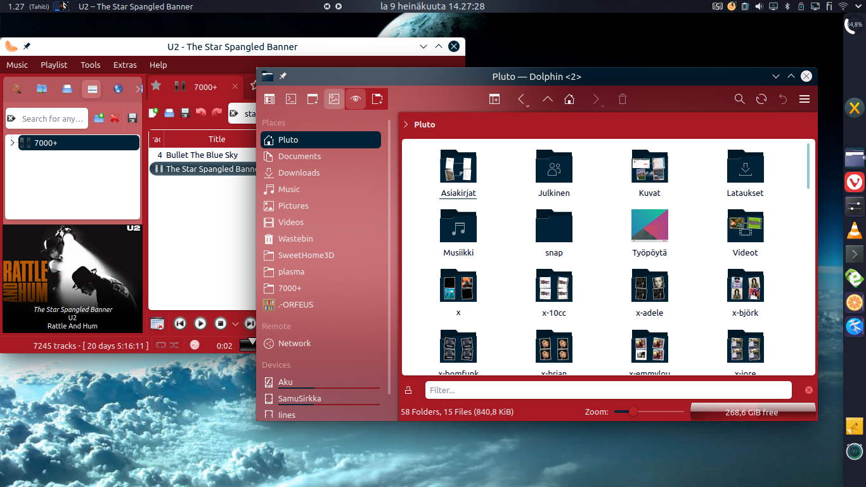Skip to previous track in the player

(180, 323)
